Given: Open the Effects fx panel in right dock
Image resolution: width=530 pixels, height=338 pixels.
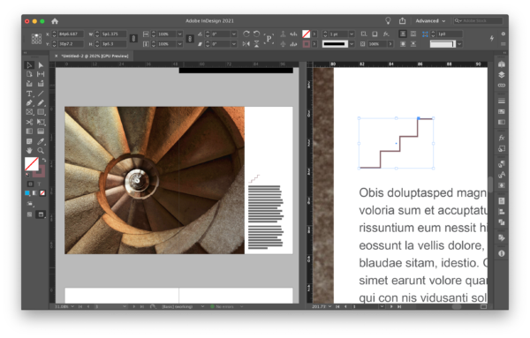Looking at the screenshot, I should click(502, 138).
